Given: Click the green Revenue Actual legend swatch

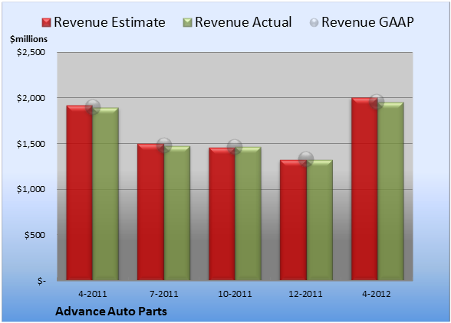Looking at the screenshot, I should (187, 22).
